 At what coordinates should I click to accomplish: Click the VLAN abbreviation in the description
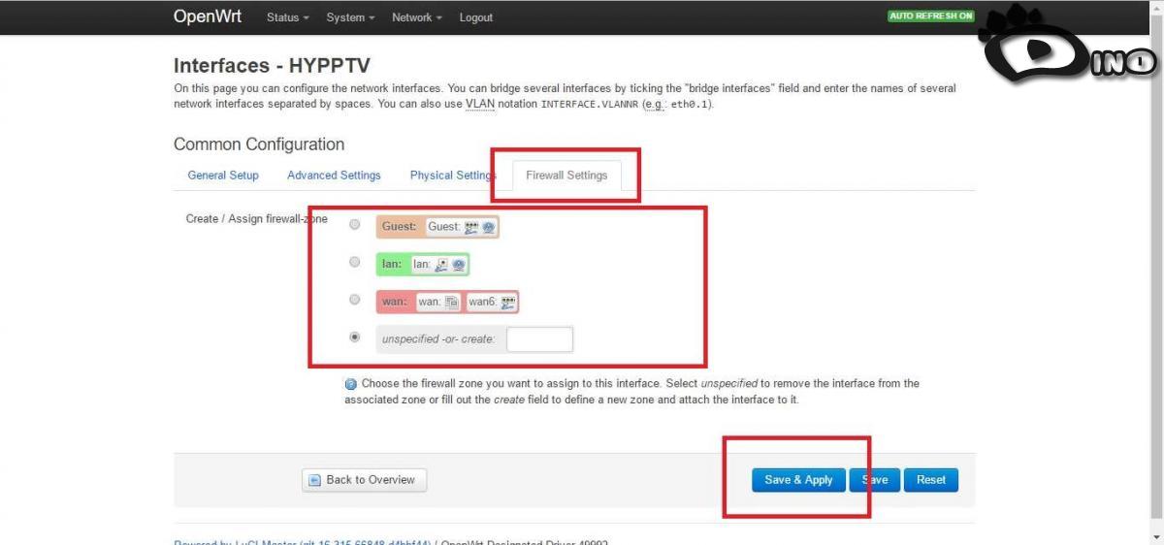pyautogui.click(x=479, y=104)
